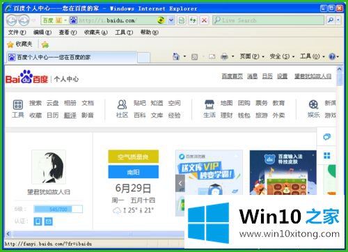
Task: Click the 文库VIP banner image
Action: point(209,173)
